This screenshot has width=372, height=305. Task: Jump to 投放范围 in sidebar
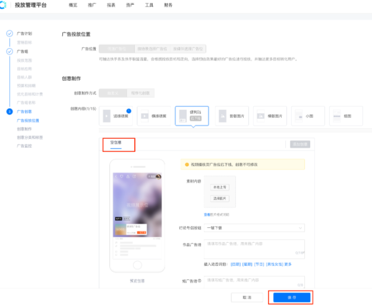pos(24,61)
